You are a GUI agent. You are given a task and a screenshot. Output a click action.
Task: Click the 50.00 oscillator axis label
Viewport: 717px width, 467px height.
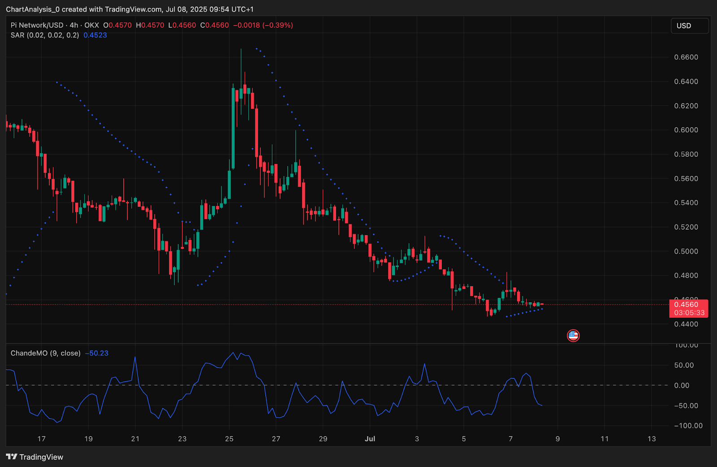(x=684, y=365)
